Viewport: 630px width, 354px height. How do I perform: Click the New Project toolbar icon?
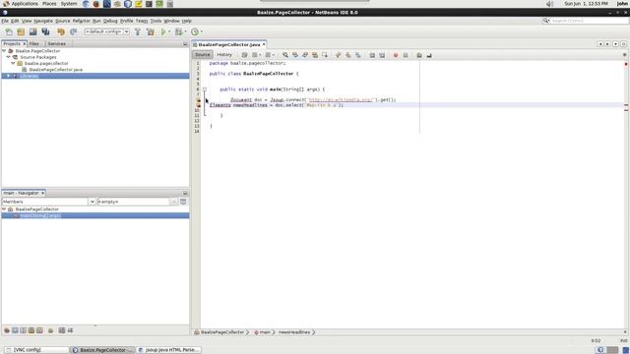point(21,31)
